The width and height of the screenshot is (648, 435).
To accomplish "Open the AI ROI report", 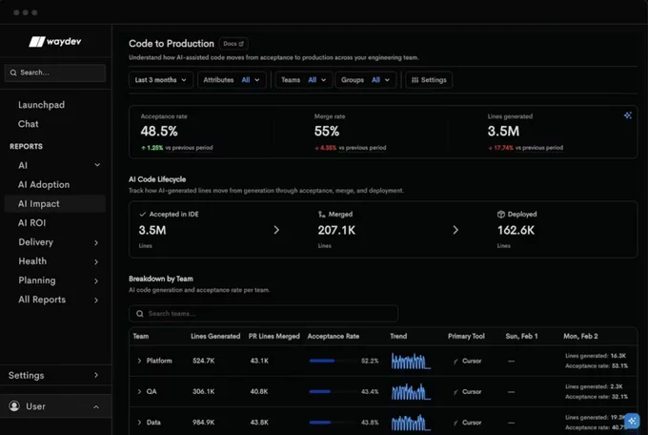I will coord(31,222).
